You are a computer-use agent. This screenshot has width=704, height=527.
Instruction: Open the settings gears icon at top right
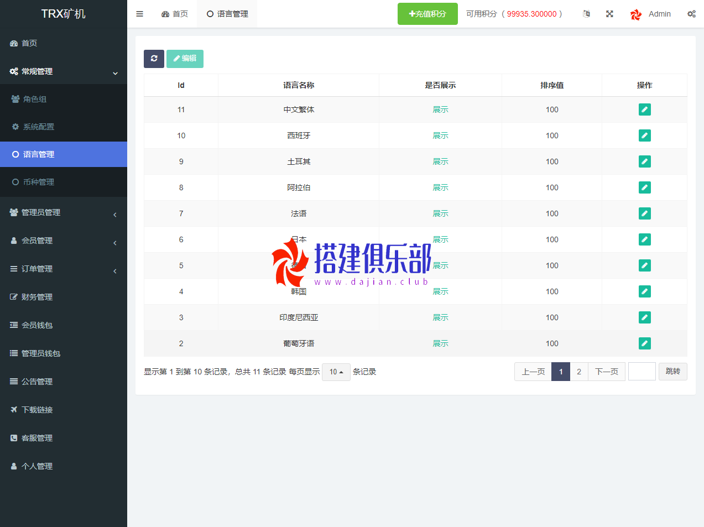coord(691,14)
